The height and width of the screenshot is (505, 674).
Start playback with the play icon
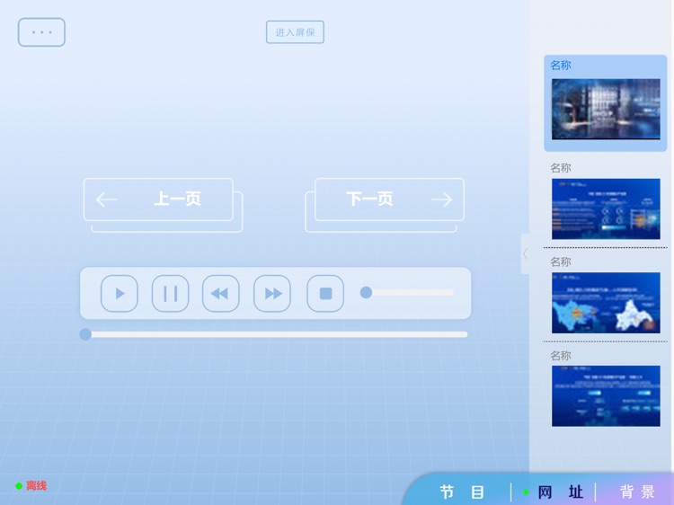coord(120,294)
